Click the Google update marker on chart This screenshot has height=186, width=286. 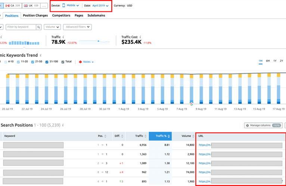click(192, 104)
